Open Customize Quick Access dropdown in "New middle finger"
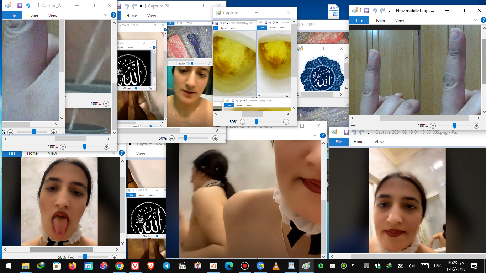The width and height of the screenshot is (486, 273). 389,11
